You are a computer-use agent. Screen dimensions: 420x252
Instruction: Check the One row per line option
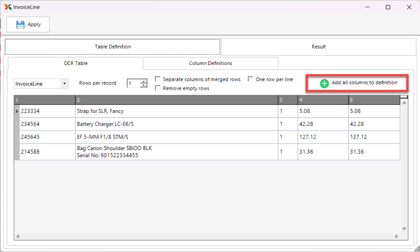click(x=251, y=79)
